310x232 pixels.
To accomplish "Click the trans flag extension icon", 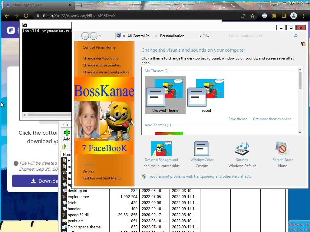I will (x=265, y=16).
